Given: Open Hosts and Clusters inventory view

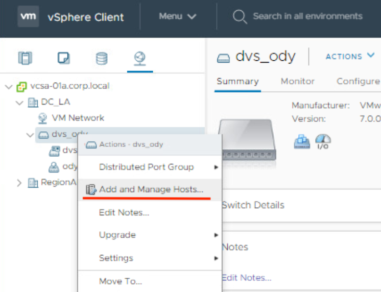Looking at the screenshot, I should click(25, 58).
